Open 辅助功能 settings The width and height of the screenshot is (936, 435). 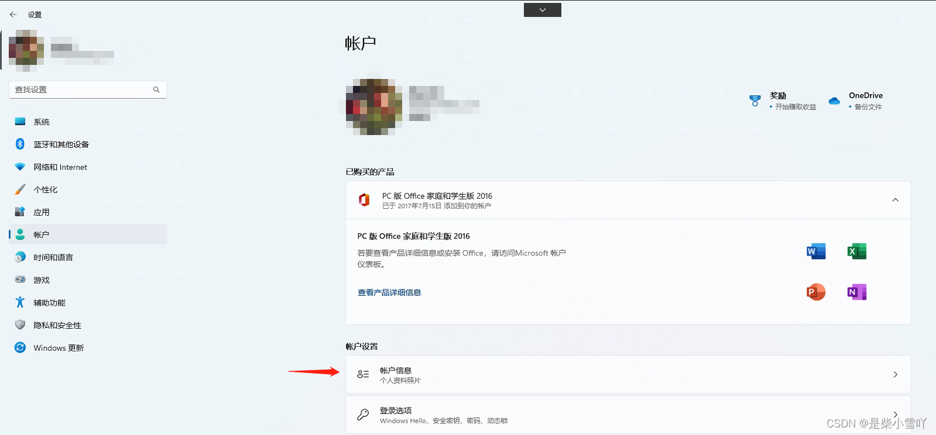(88, 303)
